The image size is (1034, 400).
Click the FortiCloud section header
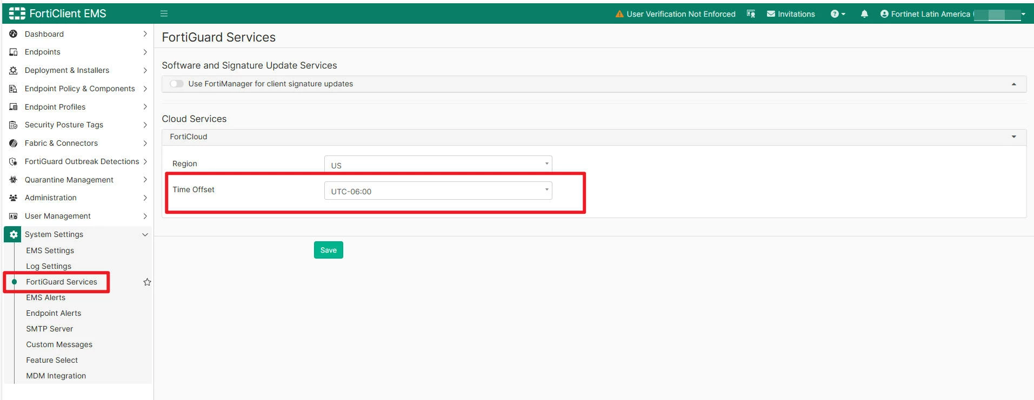tap(594, 137)
